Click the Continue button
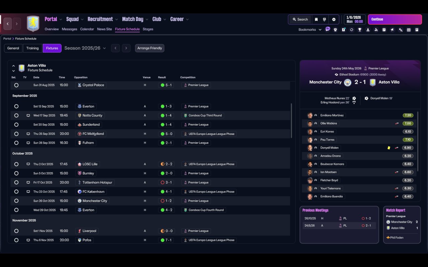 (395, 19)
